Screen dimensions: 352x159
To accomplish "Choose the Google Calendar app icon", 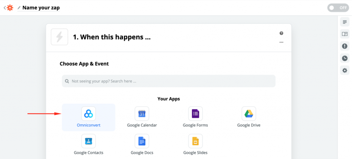I will pos(142,114).
